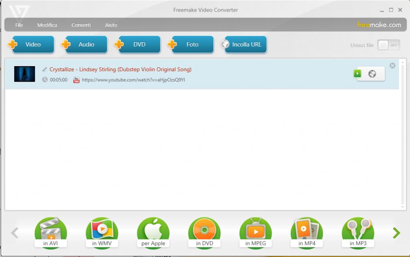This screenshot has width=410, height=257.
Task: Show next output formats with right arrow
Action: click(396, 233)
